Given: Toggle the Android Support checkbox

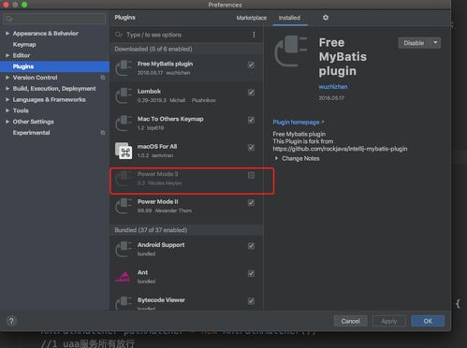Looking at the screenshot, I should point(251,246).
